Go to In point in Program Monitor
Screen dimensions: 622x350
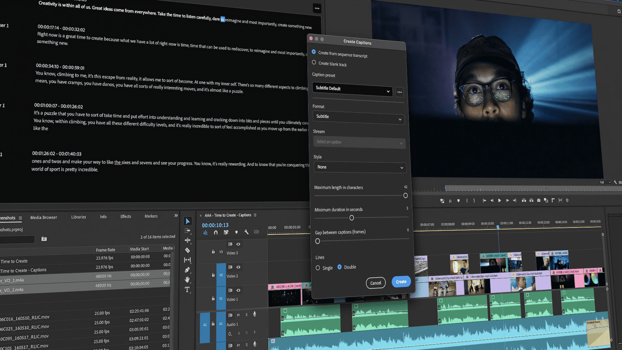pos(484,200)
